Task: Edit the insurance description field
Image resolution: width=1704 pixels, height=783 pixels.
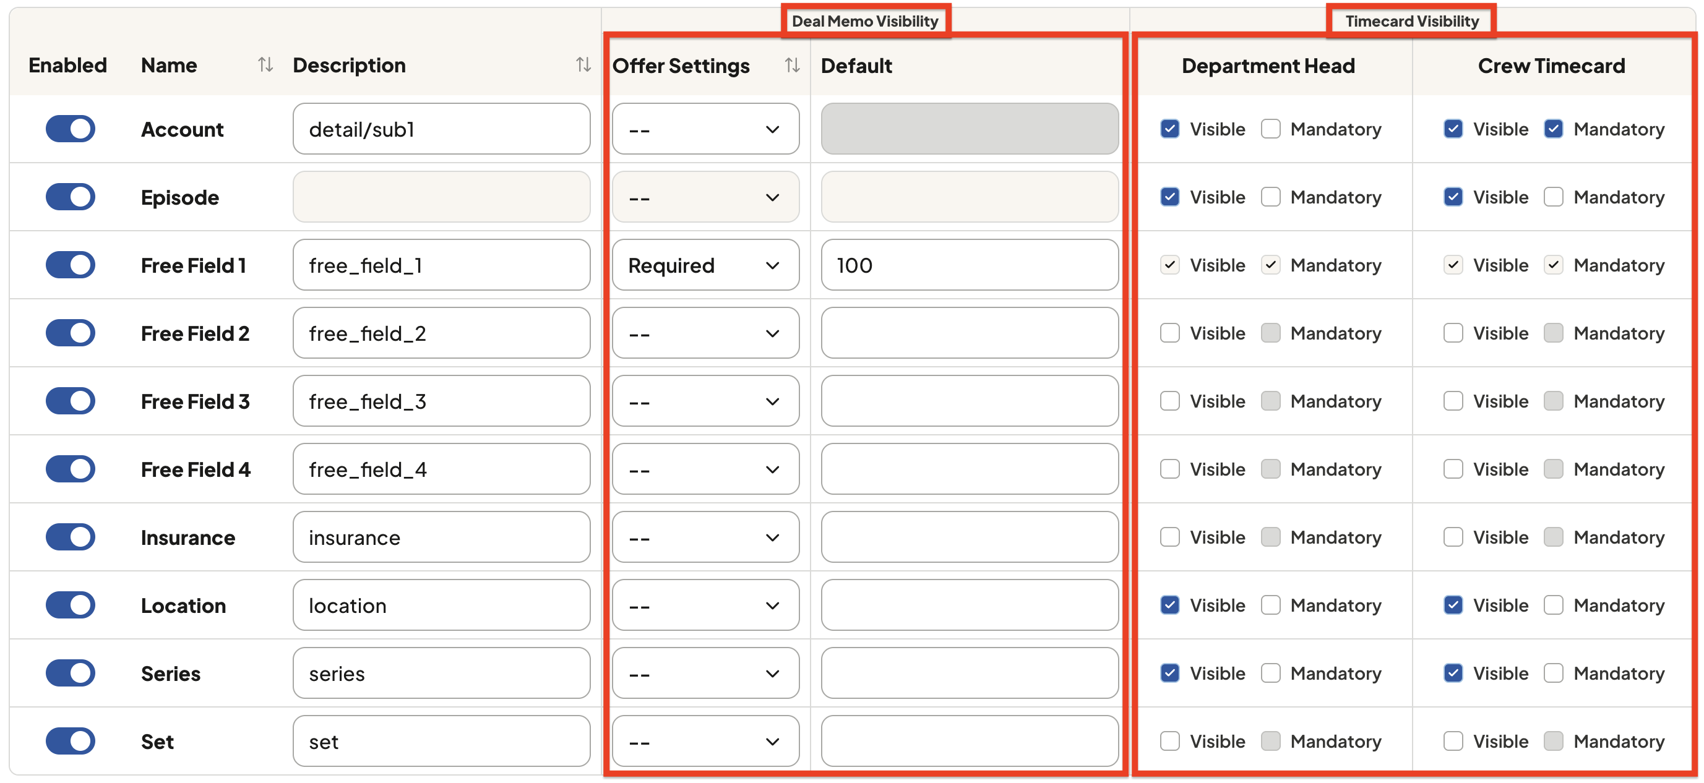Action: [x=441, y=537]
